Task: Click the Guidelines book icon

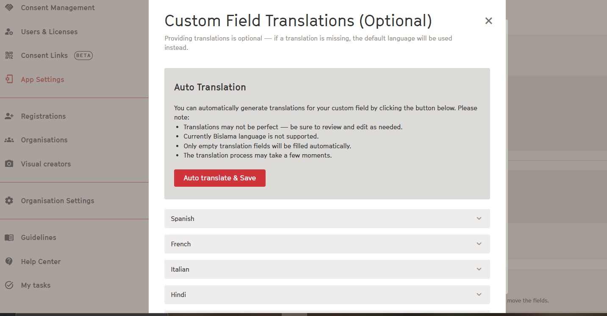Action: 9,237
